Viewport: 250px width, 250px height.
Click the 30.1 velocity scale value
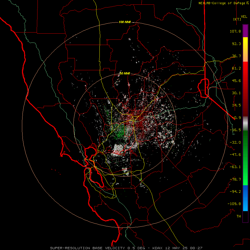236,93
